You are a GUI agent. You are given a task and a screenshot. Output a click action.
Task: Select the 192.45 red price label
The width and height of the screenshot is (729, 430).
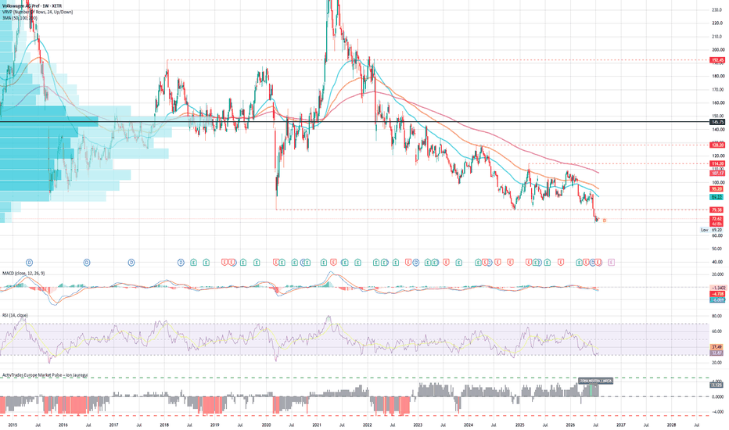coord(717,60)
